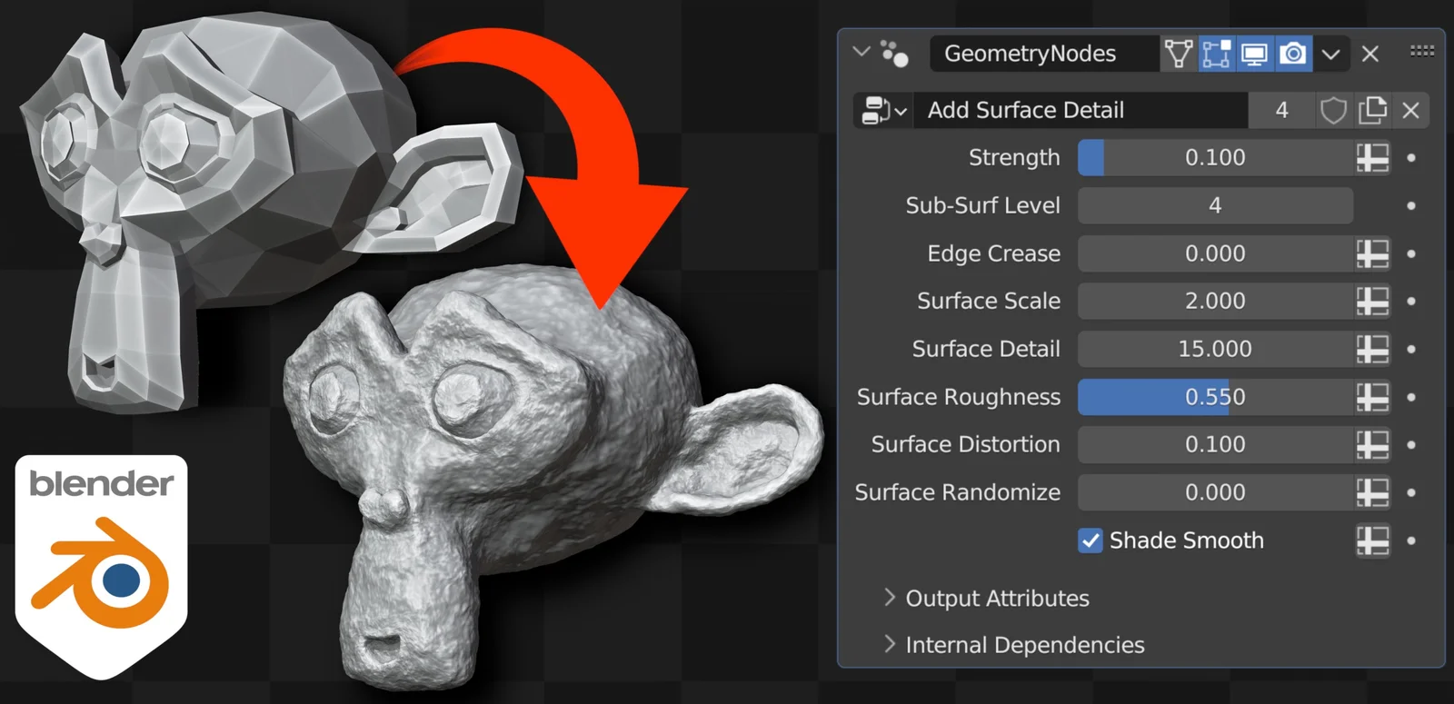
Task: Animate Surface Detail via its keyframe dot
Action: (x=1411, y=349)
